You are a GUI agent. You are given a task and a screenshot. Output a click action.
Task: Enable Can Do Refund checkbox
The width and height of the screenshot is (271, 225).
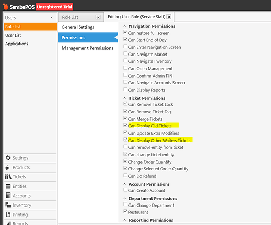pos(125,175)
